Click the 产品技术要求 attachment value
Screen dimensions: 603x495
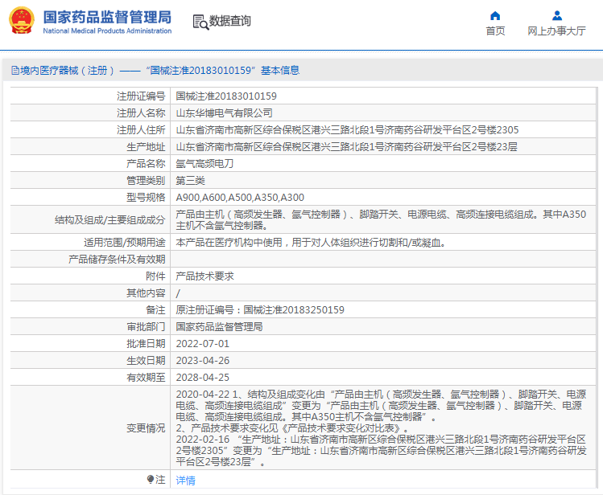coord(204,276)
